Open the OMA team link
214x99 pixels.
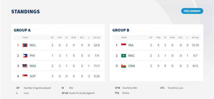[x=132, y=66]
